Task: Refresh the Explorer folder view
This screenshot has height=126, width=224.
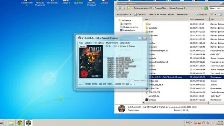Action: point(206,8)
